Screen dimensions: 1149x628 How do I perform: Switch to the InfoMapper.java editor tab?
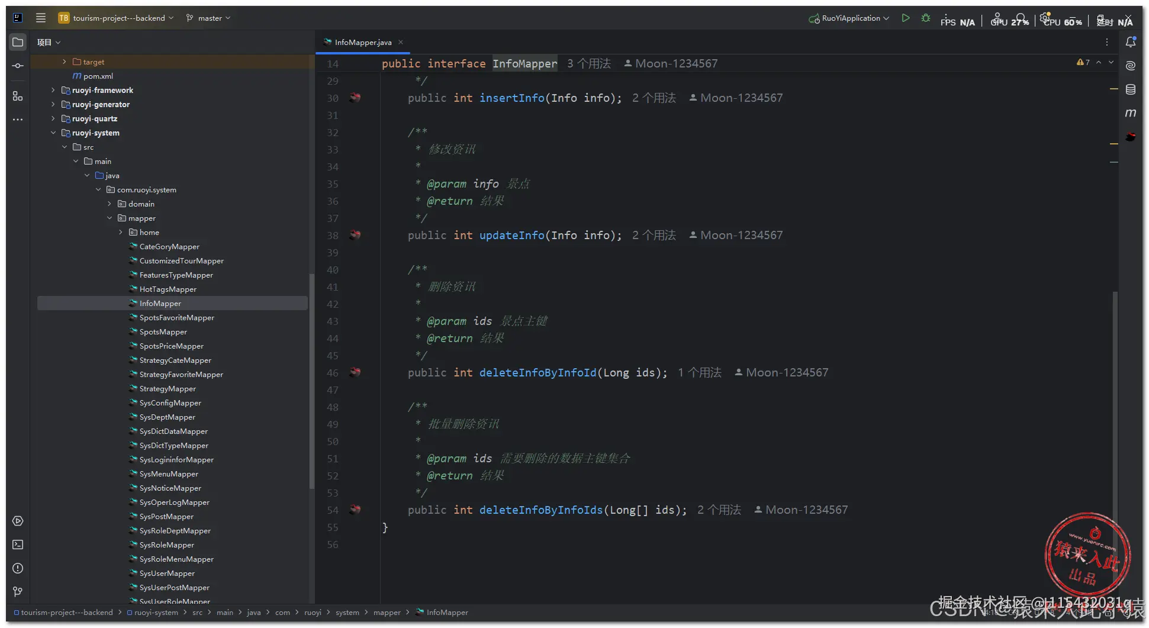(363, 42)
